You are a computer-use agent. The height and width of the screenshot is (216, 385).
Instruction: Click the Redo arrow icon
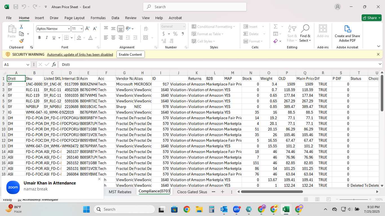[x=35, y=7]
